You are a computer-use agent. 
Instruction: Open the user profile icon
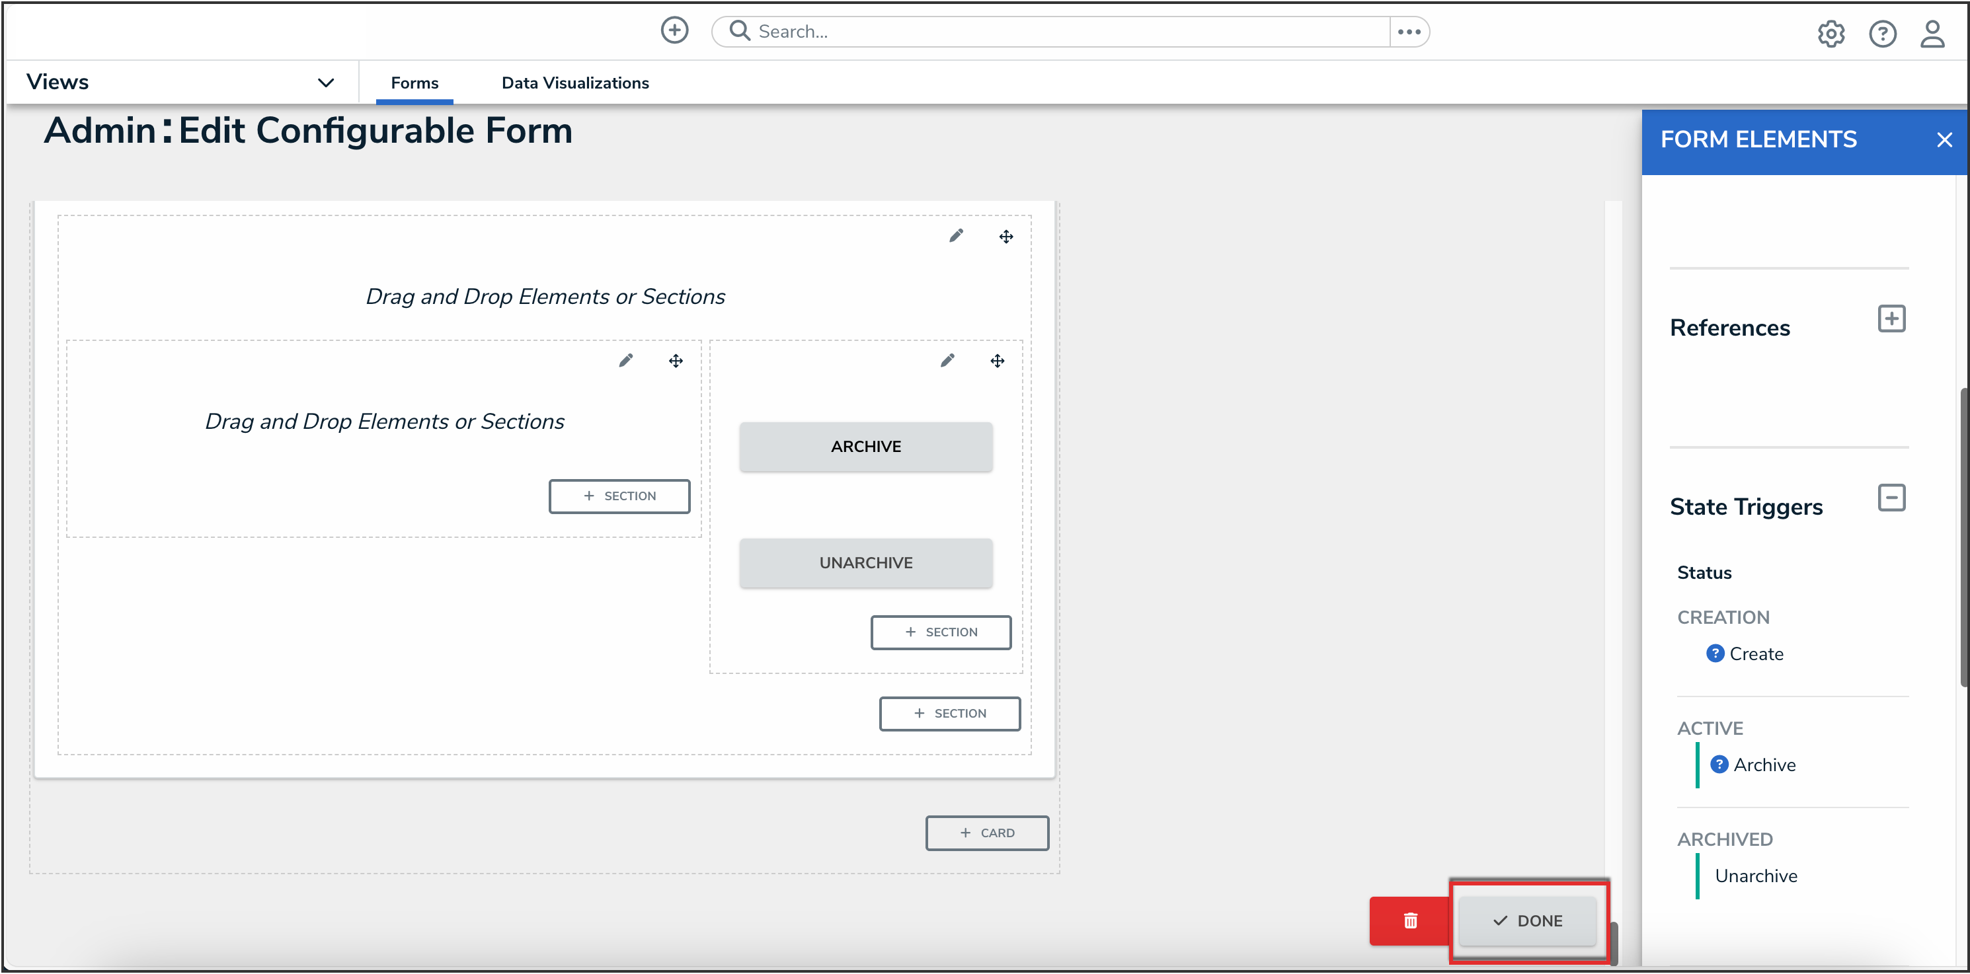pos(1932,34)
